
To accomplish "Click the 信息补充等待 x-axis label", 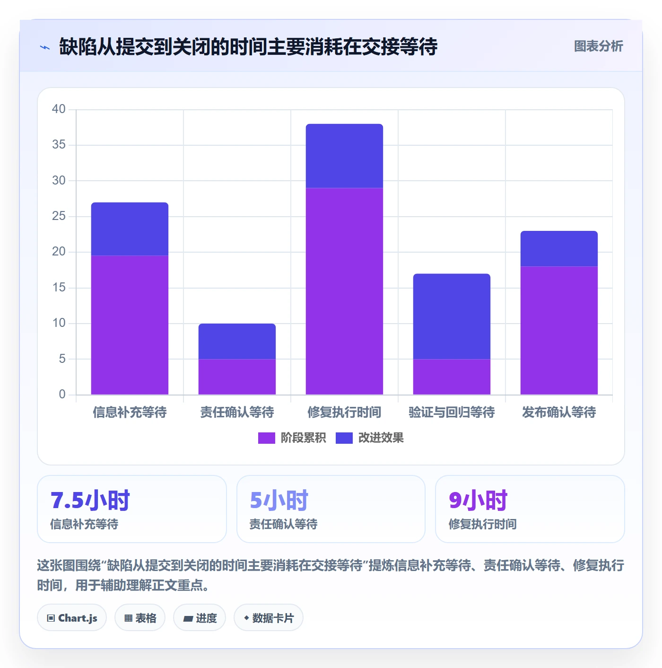I will pos(130,413).
